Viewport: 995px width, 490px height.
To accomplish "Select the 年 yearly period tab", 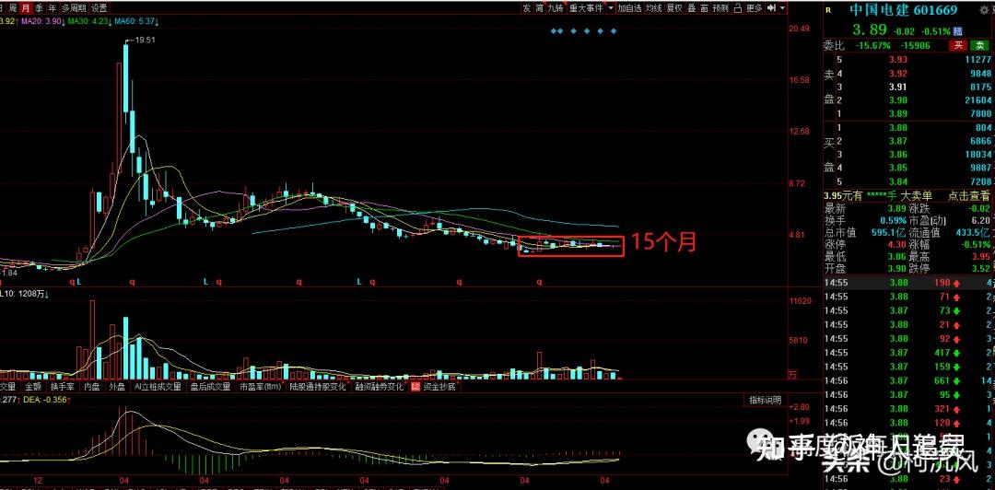I will [52, 8].
